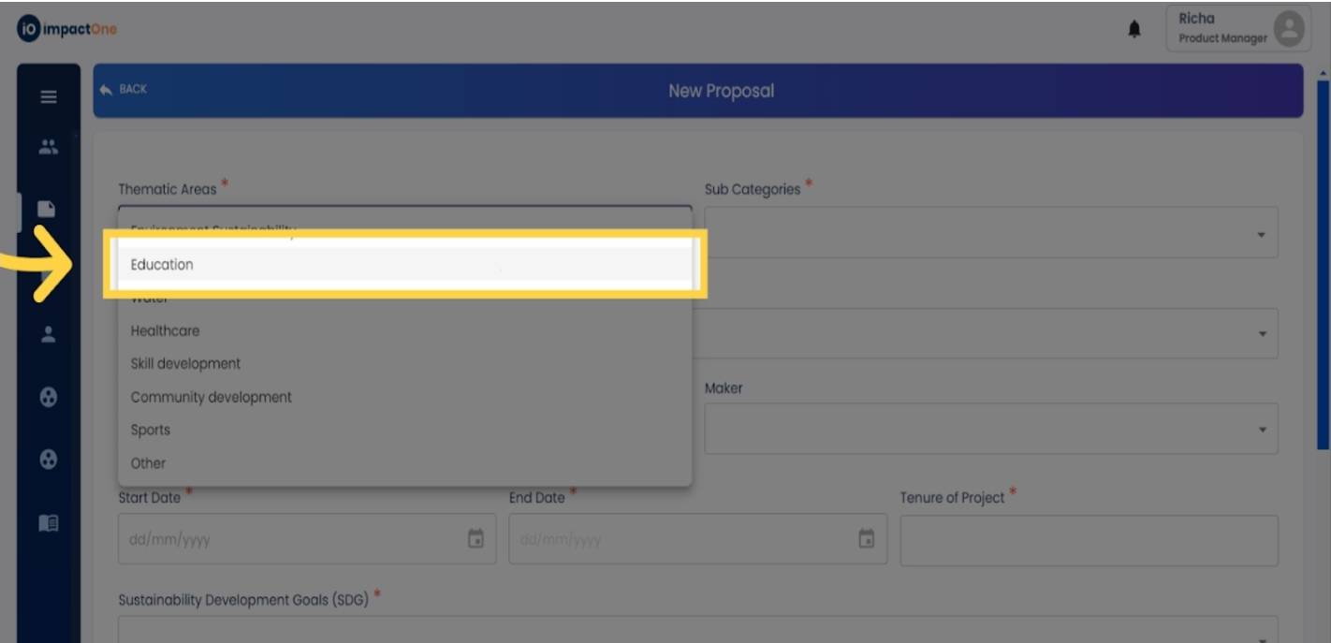The width and height of the screenshot is (1331, 643).
Task: Choose Sports from the list
Action: tap(150, 431)
